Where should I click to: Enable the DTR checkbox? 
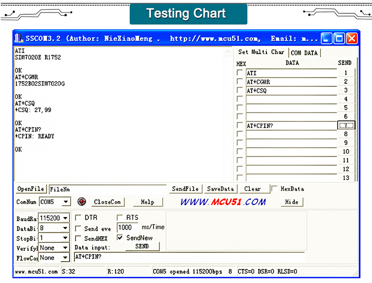[78, 218]
